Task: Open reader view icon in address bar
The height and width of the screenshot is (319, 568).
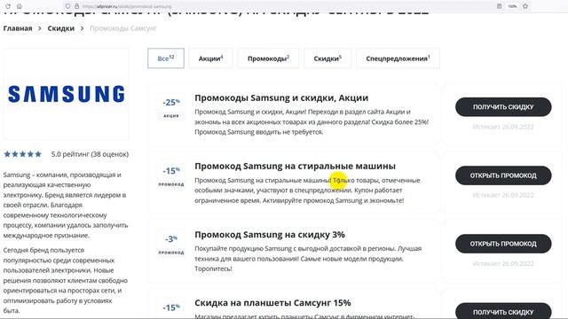Action: (x=499, y=6)
